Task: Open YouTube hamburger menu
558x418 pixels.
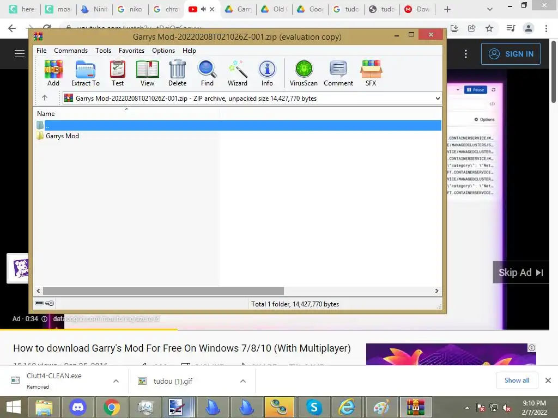Action: click(20, 54)
